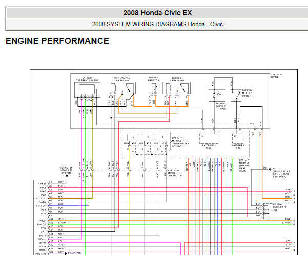Screen dimensions: 308x255
Task: Click the 'VCCISOC' terminal label
Action: (x=40, y=199)
